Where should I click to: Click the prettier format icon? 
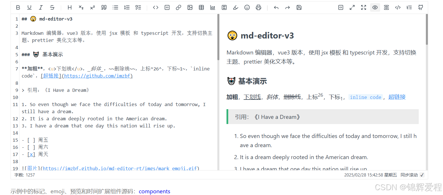(341, 8)
